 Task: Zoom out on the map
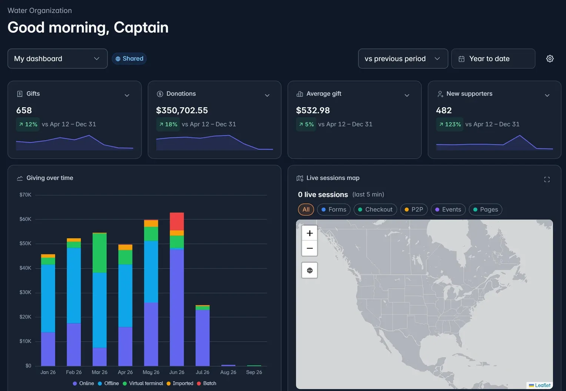pyautogui.click(x=309, y=248)
